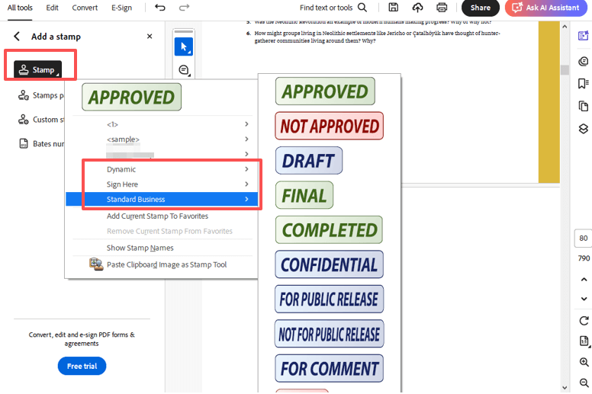Image resolution: width=592 pixels, height=394 pixels.
Task: Select the comment bubble tool
Action: 184,70
